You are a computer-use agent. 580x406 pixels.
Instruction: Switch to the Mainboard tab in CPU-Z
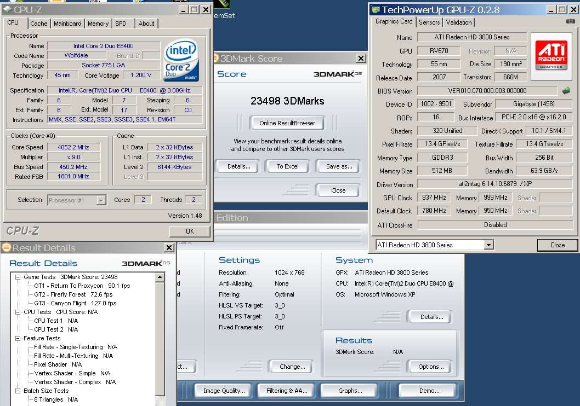click(67, 24)
